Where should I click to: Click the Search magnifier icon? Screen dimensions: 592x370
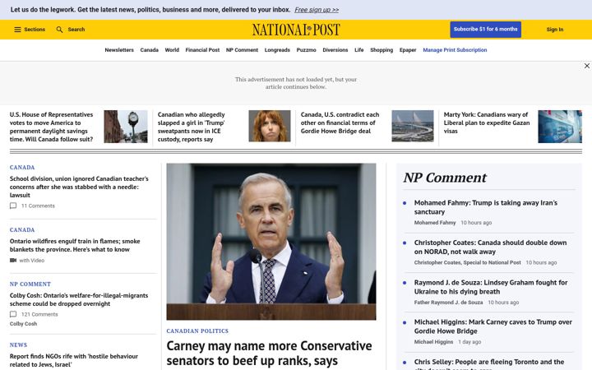pos(59,30)
